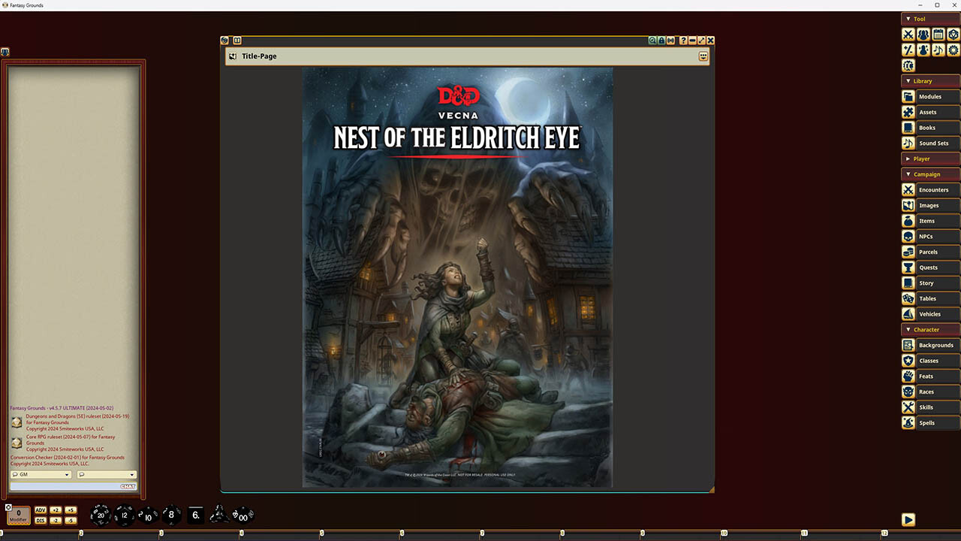Open the NPCs skull icon

point(908,237)
